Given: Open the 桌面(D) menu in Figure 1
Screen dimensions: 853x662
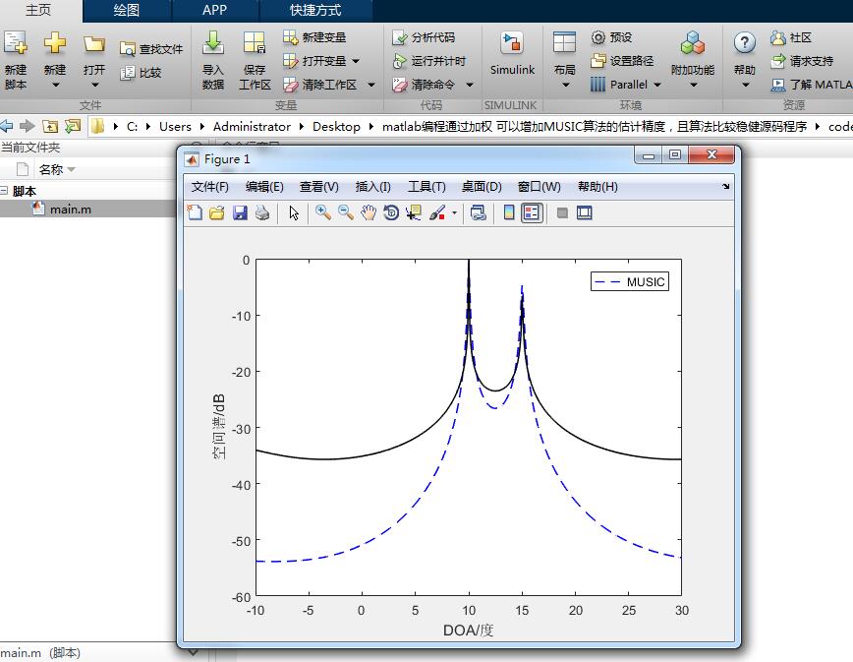Looking at the screenshot, I should click(482, 187).
